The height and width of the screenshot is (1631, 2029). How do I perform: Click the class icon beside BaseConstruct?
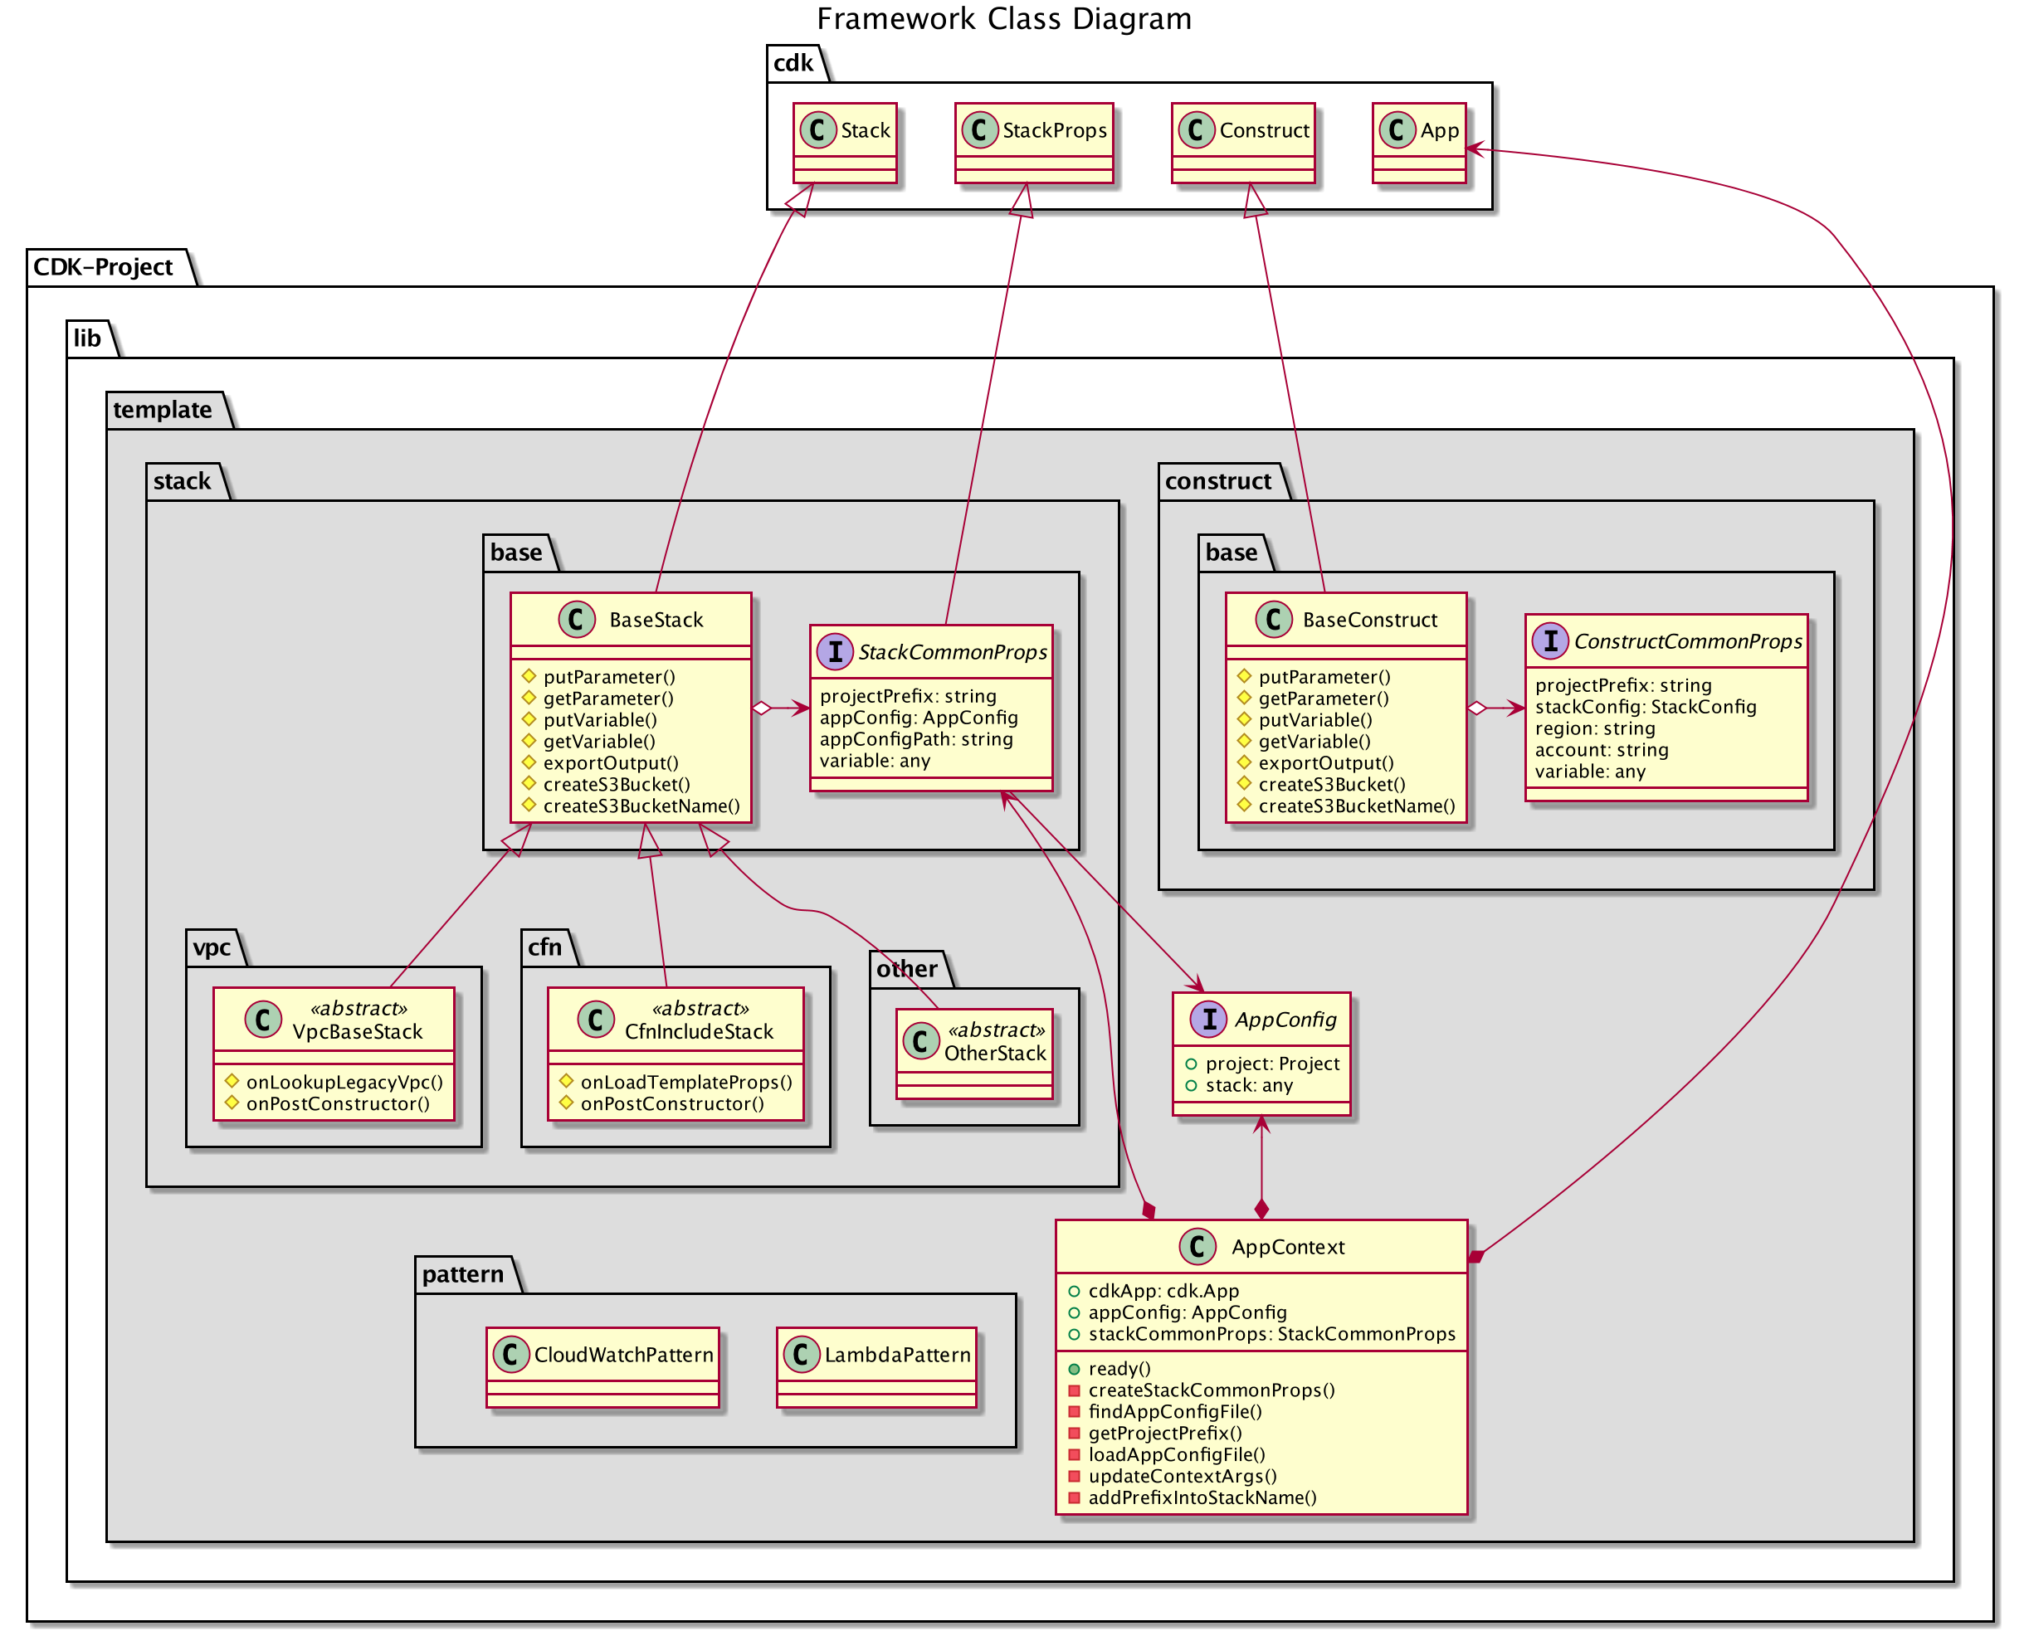click(x=1273, y=619)
